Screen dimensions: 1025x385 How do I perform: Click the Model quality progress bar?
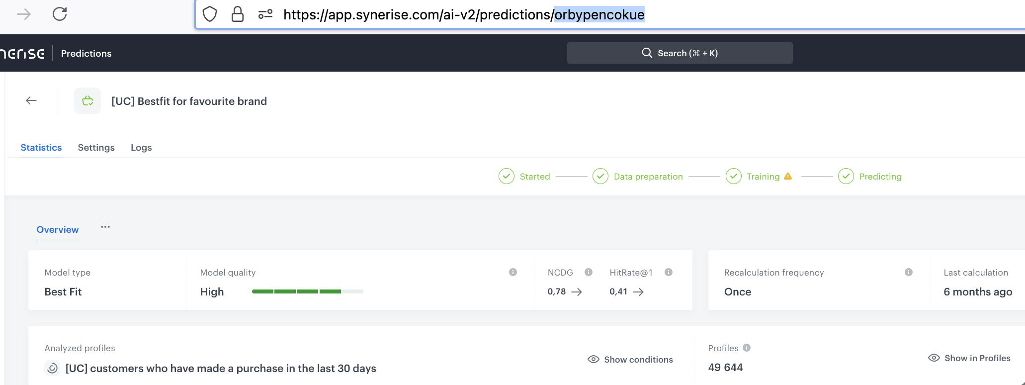coord(307,291)
